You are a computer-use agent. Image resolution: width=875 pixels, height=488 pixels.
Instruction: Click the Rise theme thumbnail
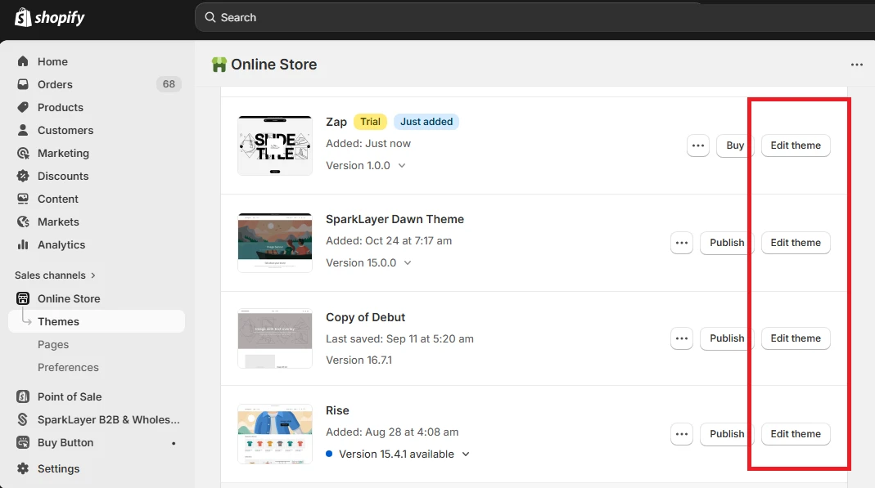274,434
